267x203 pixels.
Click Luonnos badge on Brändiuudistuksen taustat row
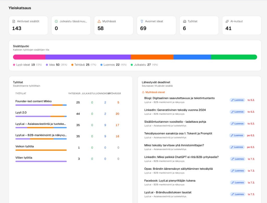coord(238,194)
